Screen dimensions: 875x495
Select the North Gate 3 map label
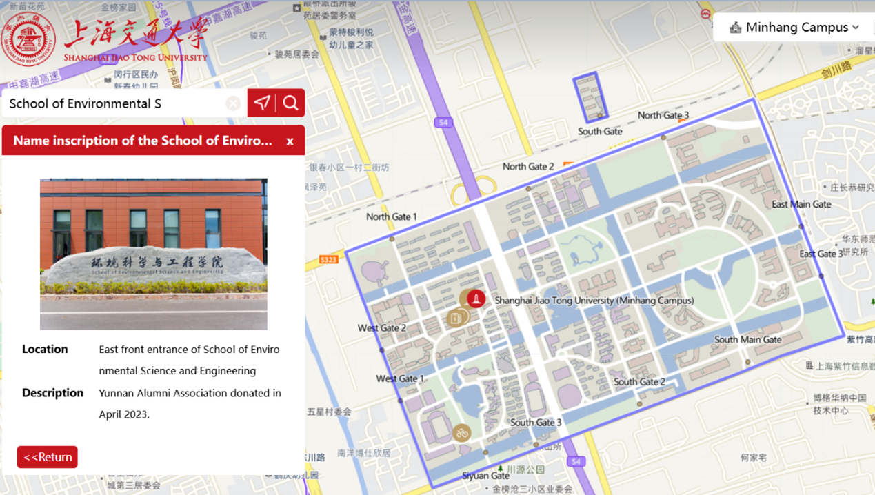pos(663,115)
